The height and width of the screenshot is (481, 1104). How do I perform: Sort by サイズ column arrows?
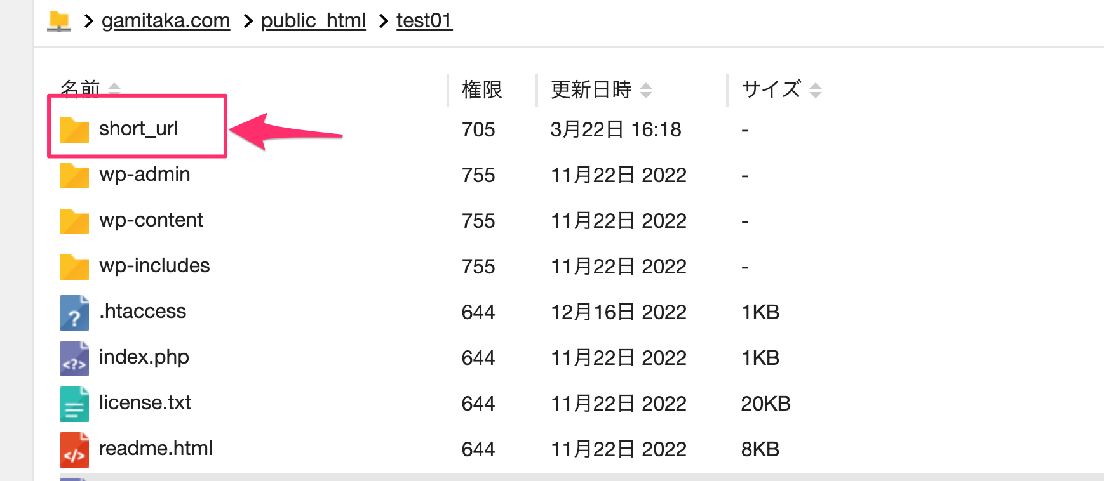[x=816, y=90]
